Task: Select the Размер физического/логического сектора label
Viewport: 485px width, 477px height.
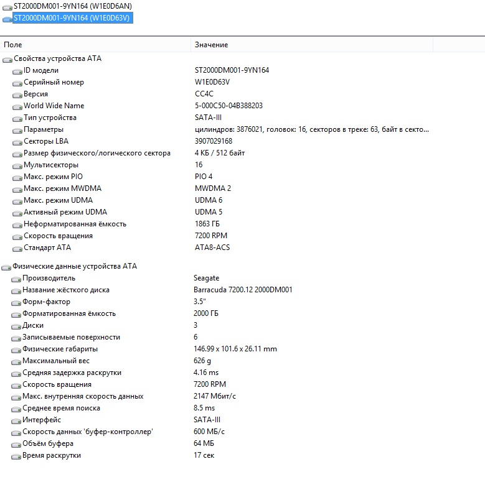Action: point(97,153)
